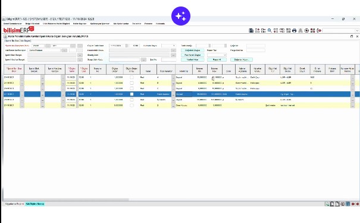Screen dimensions: 360x223
Task: Click the round black circle toolbar icon
Action: click(306, 30)
